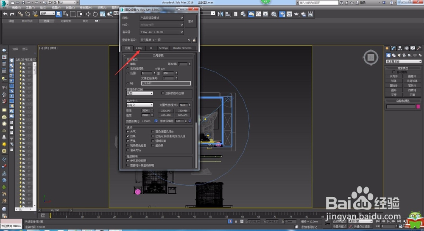Click the lock icon next to view to render
This screenshot has width=424, height=231.
pos(194,40)
